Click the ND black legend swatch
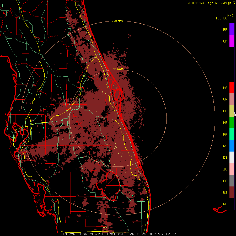236x236 pixels. [x=232, y=204]
